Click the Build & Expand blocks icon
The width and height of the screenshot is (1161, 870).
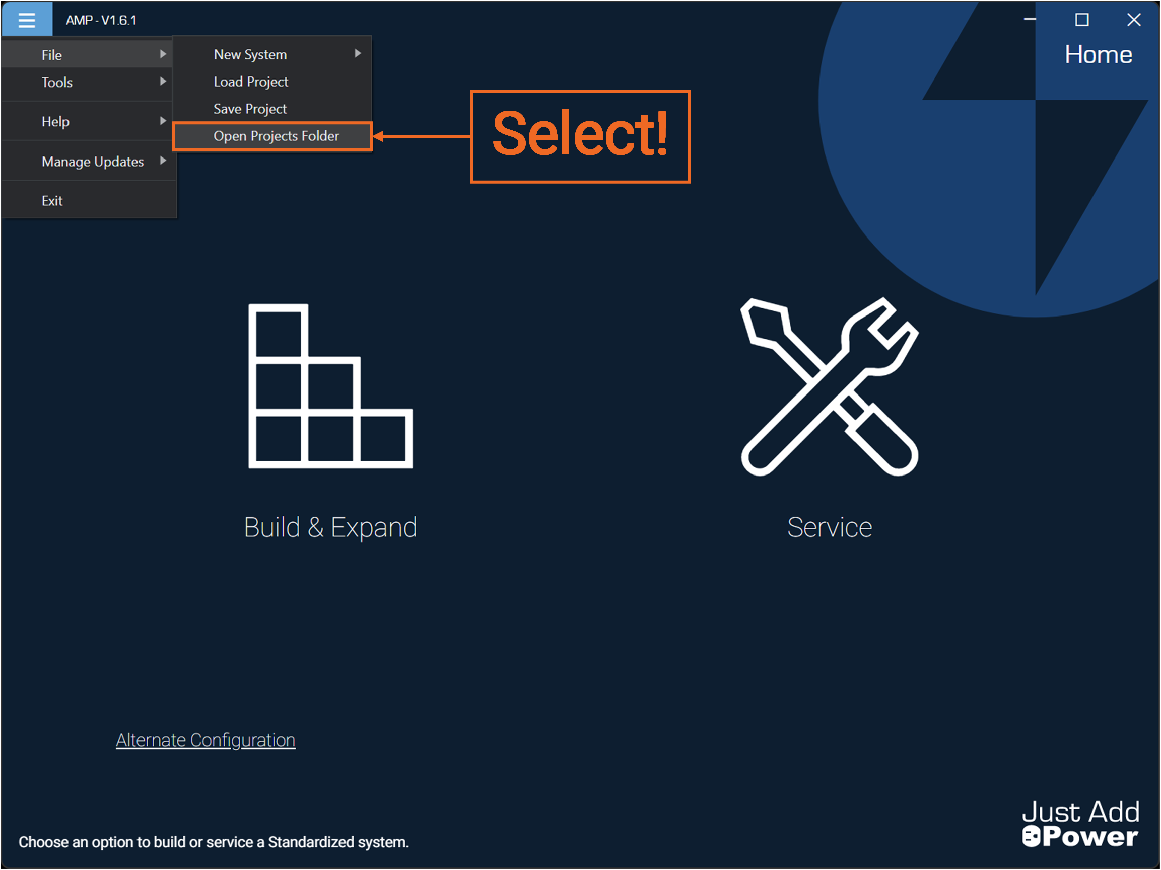coord(330,386)
